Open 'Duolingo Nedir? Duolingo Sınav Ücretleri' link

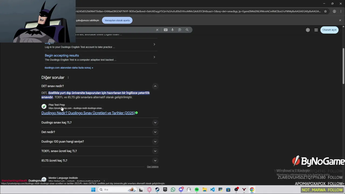[x=88, y=113]
